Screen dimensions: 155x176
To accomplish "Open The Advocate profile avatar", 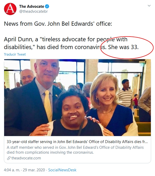I will click(10, 9).
